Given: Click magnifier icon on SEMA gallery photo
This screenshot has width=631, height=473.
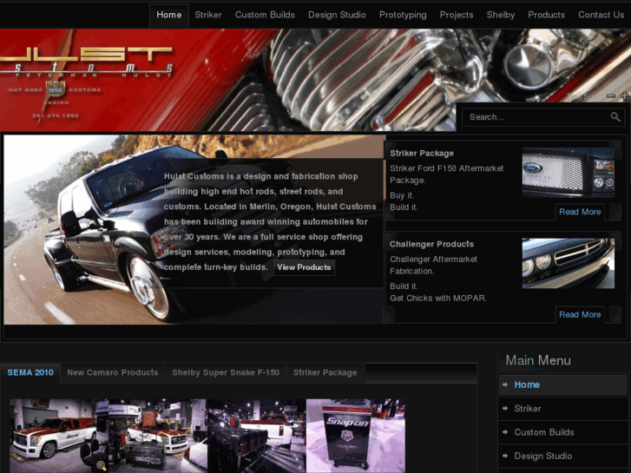Looking at the screenshot, I should 101,465.
